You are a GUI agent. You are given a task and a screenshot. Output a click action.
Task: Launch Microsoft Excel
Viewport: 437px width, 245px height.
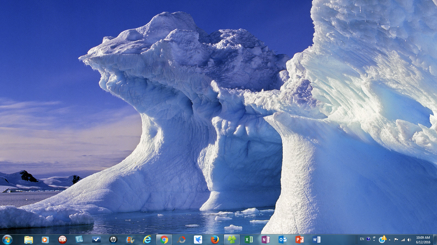[249, 240]
